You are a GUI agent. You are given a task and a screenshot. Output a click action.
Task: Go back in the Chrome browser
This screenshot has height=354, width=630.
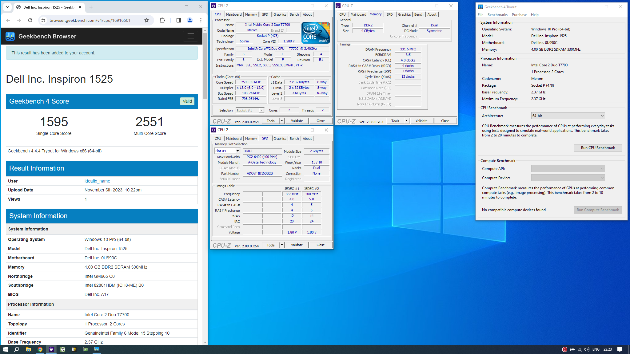8,20
